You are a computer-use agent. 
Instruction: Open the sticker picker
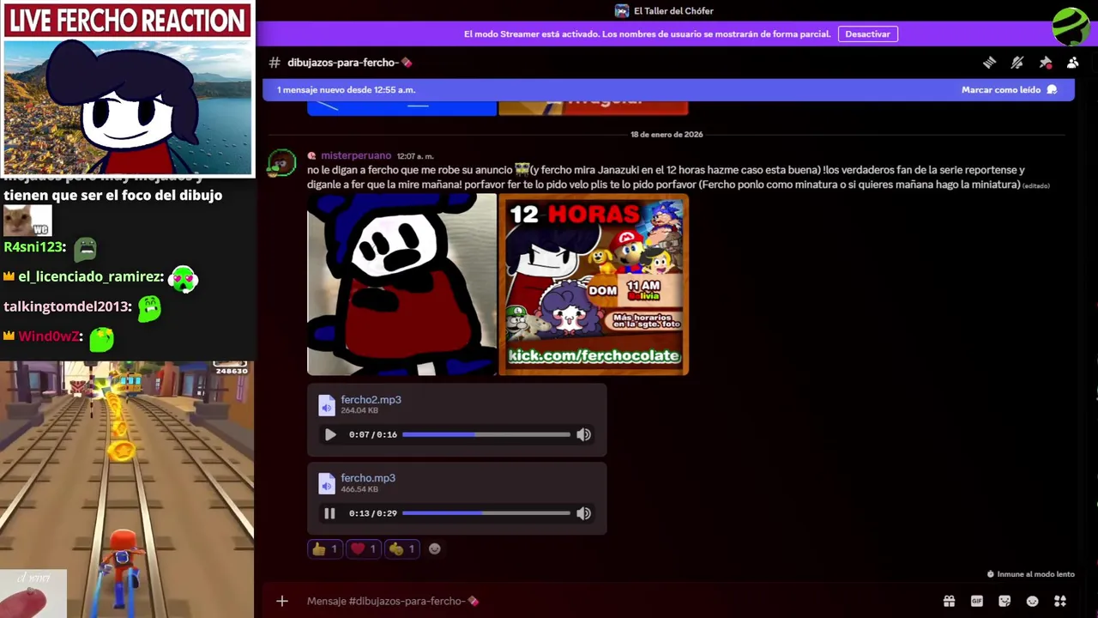coord(1004,601)
